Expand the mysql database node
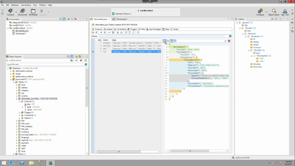Viewport: 295px width, 166px height. click(x=11, y=74)
